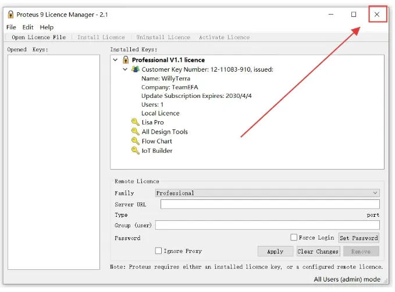Click All Users (admin) mode status text
Image resolution: width=395 pixels, height=292 pixels.
[347, 279]
